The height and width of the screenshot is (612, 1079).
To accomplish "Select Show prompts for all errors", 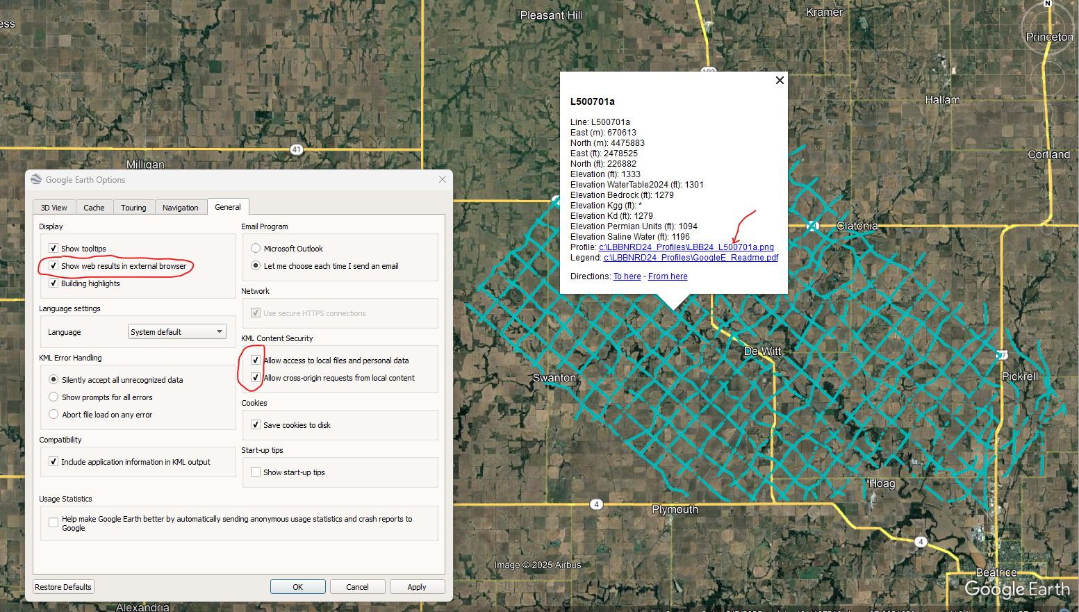I will point(53,397).
